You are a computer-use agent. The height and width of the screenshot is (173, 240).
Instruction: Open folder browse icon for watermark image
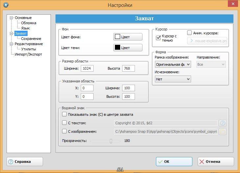[223, 131]
